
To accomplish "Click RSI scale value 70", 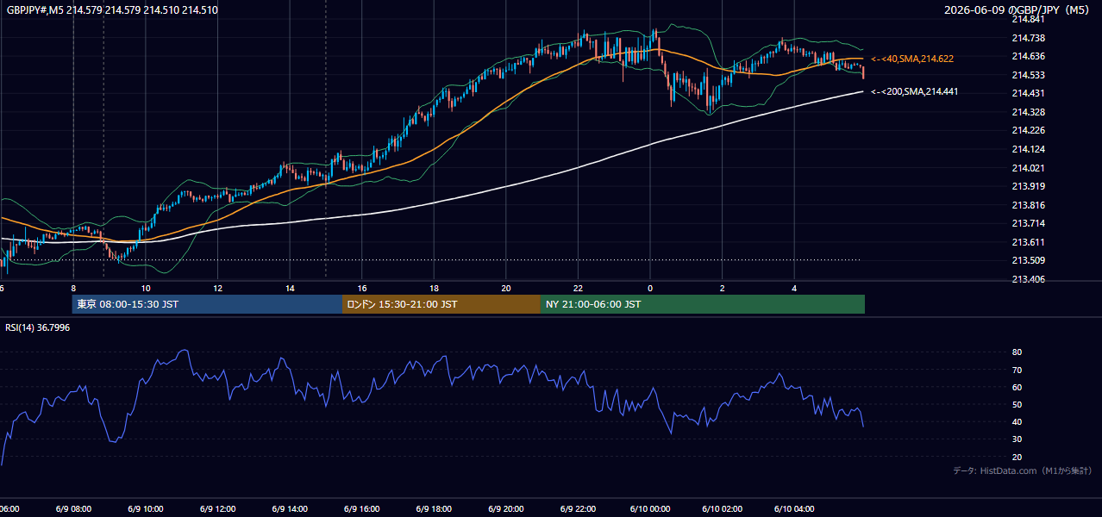I will point(1017,370).
